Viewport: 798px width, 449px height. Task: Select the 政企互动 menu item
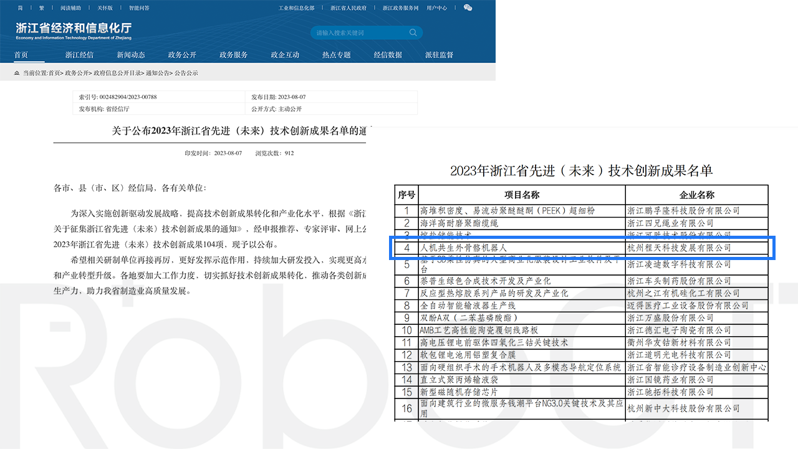286,55
